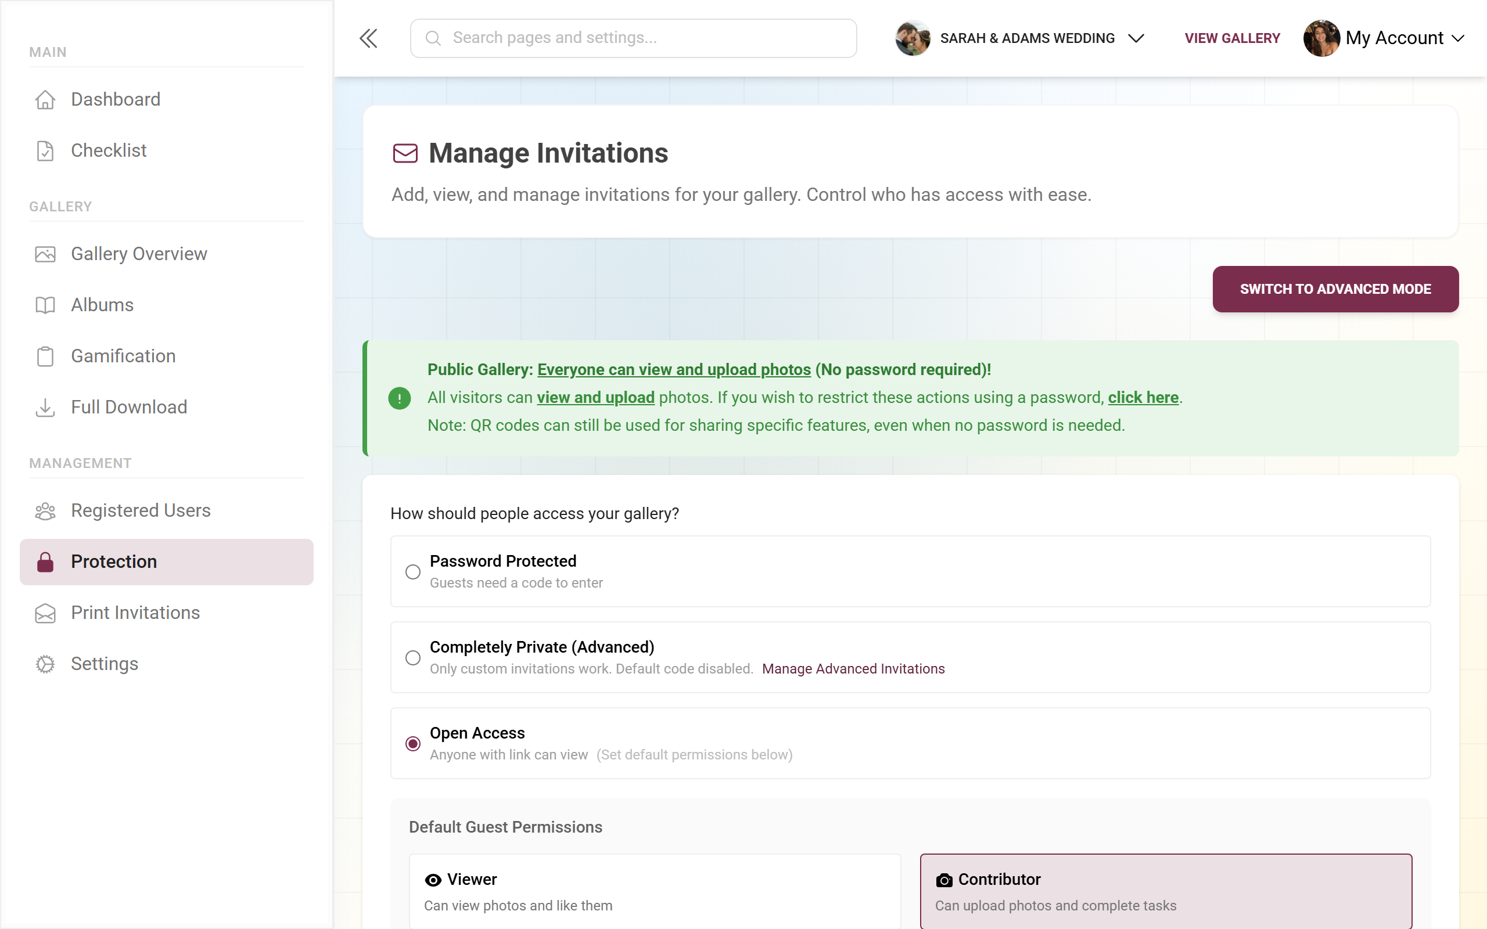Click the 'click here' password link

[1143, 398]
